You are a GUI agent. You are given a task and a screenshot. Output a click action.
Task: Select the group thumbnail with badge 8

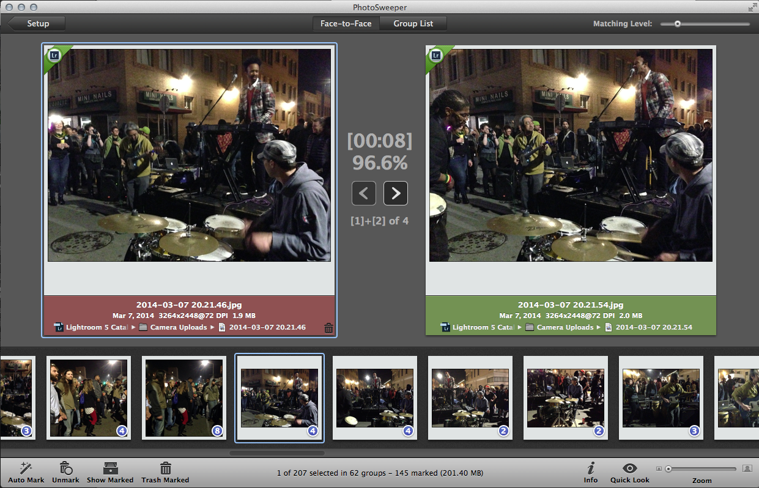tap(184, 397)
